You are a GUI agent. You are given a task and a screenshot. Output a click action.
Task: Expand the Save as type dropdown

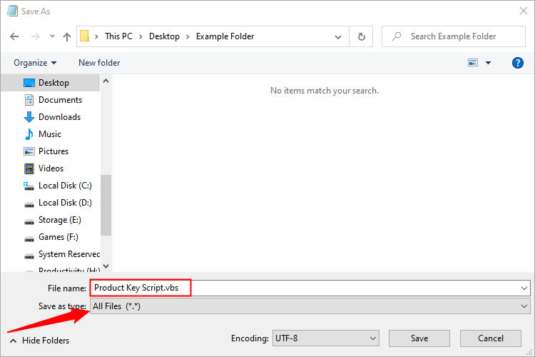310,306
